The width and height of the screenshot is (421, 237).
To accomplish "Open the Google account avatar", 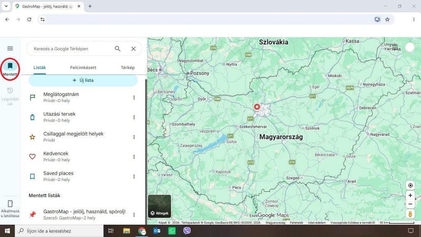I will (x=410, y=47).
